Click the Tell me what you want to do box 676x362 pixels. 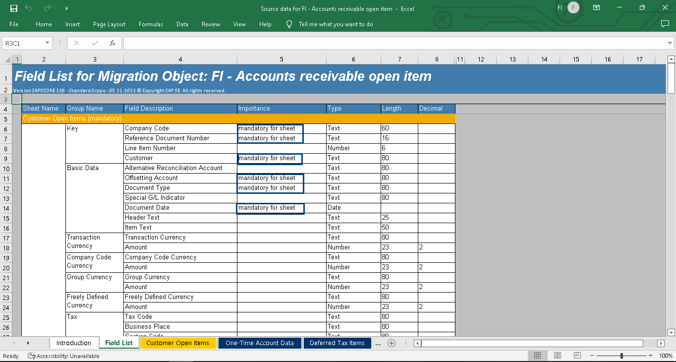click(x=336, y=24)
